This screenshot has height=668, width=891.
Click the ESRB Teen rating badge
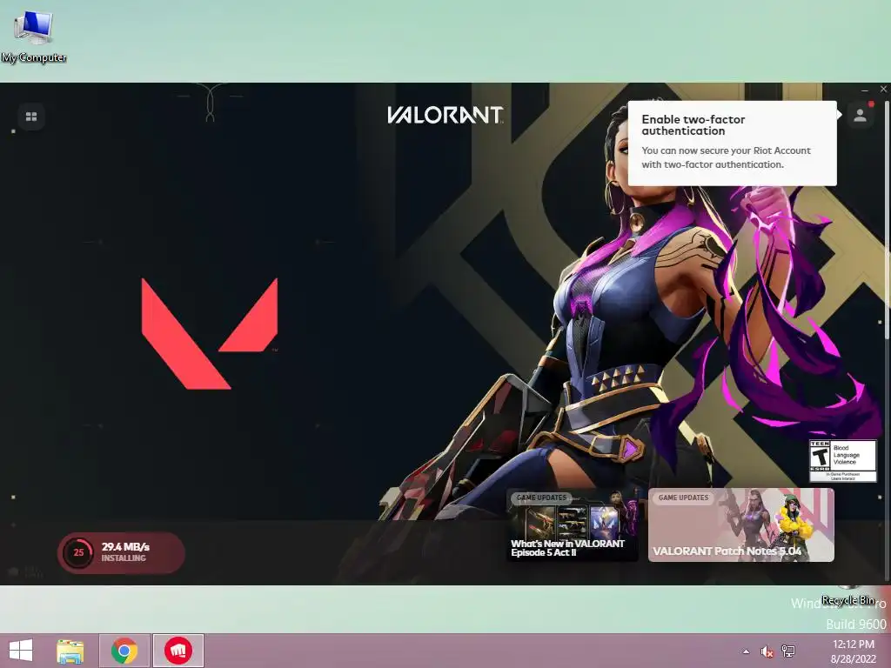(842, 461)
